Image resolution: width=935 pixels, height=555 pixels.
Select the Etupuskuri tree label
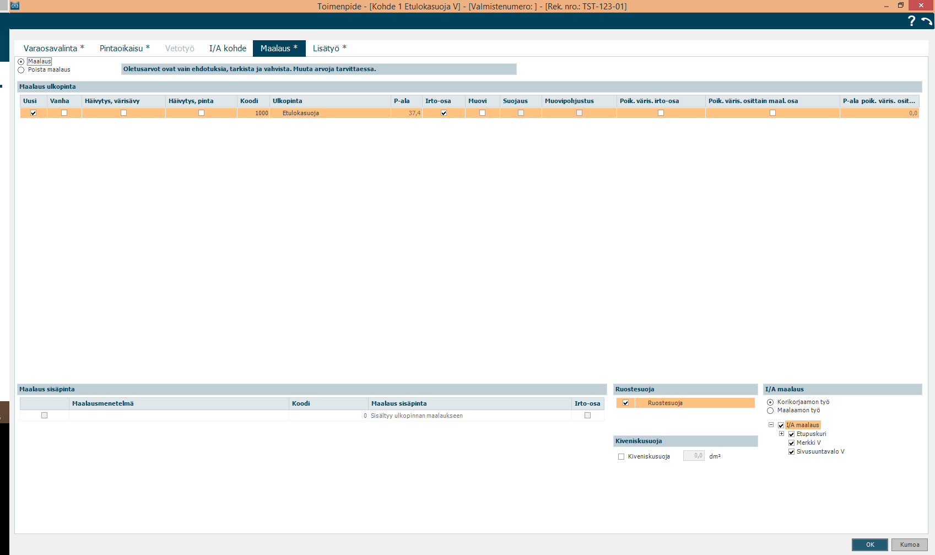pyautogui.click(x=812, y=434)
